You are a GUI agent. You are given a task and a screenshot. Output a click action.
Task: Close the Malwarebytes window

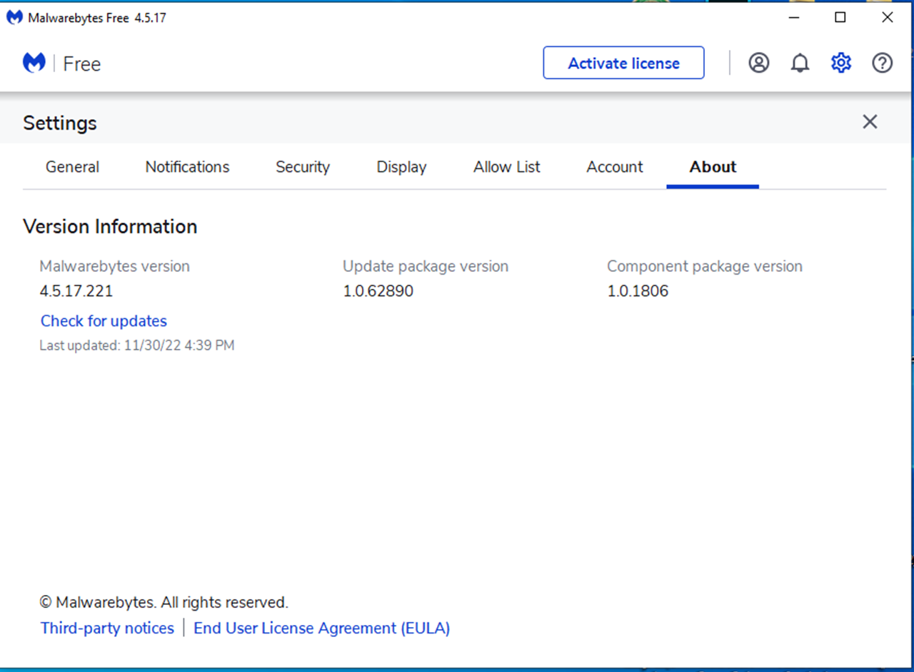point(888,18)
